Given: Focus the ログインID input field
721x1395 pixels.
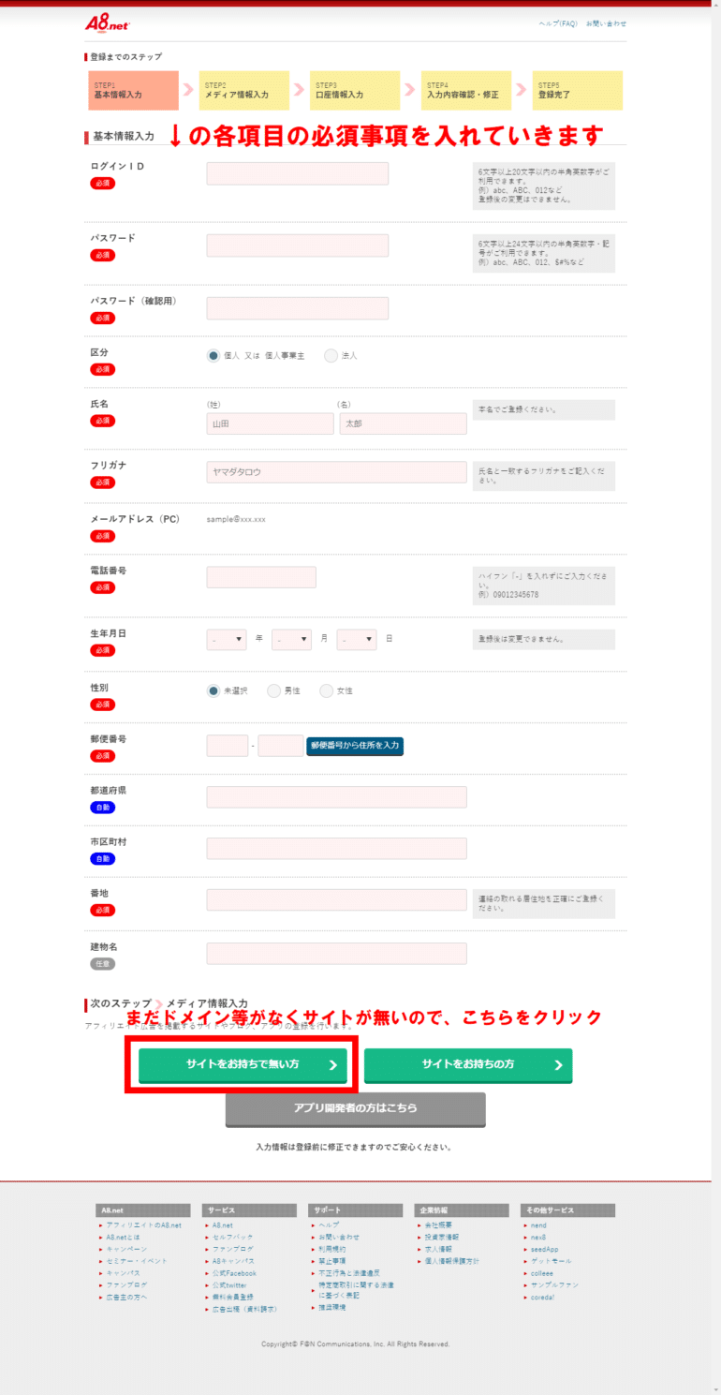Looking at the screenshot, I should (x=298, y=173).
